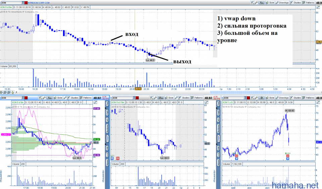Click red link icon in bottom-left chart
The height and width of the screenshot is (189, 322).
tap(26, 98)
